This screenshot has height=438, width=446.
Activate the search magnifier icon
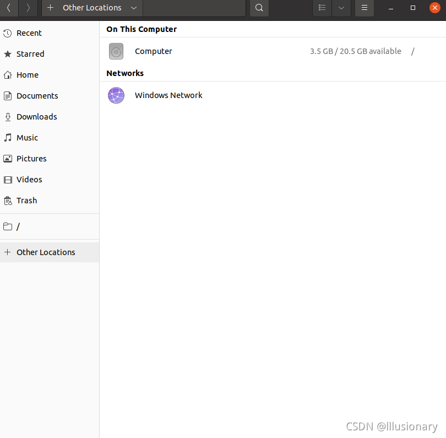pos(259,8)
